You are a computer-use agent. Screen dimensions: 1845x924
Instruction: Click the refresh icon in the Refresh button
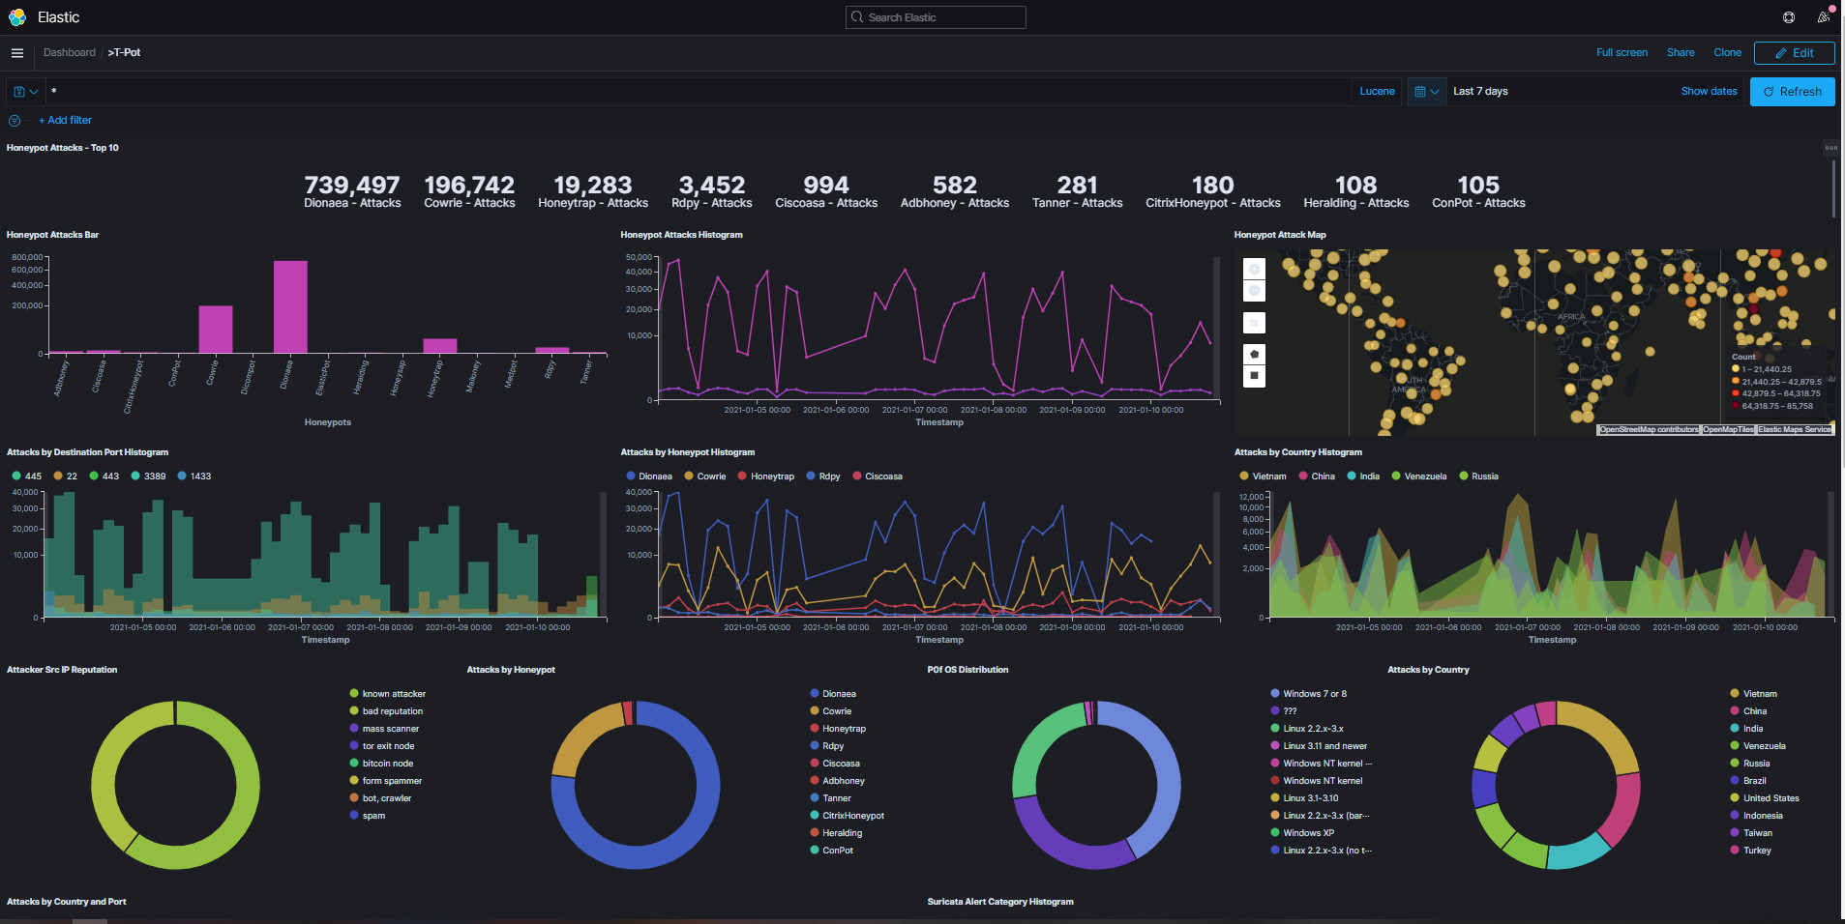point(1769,92)
